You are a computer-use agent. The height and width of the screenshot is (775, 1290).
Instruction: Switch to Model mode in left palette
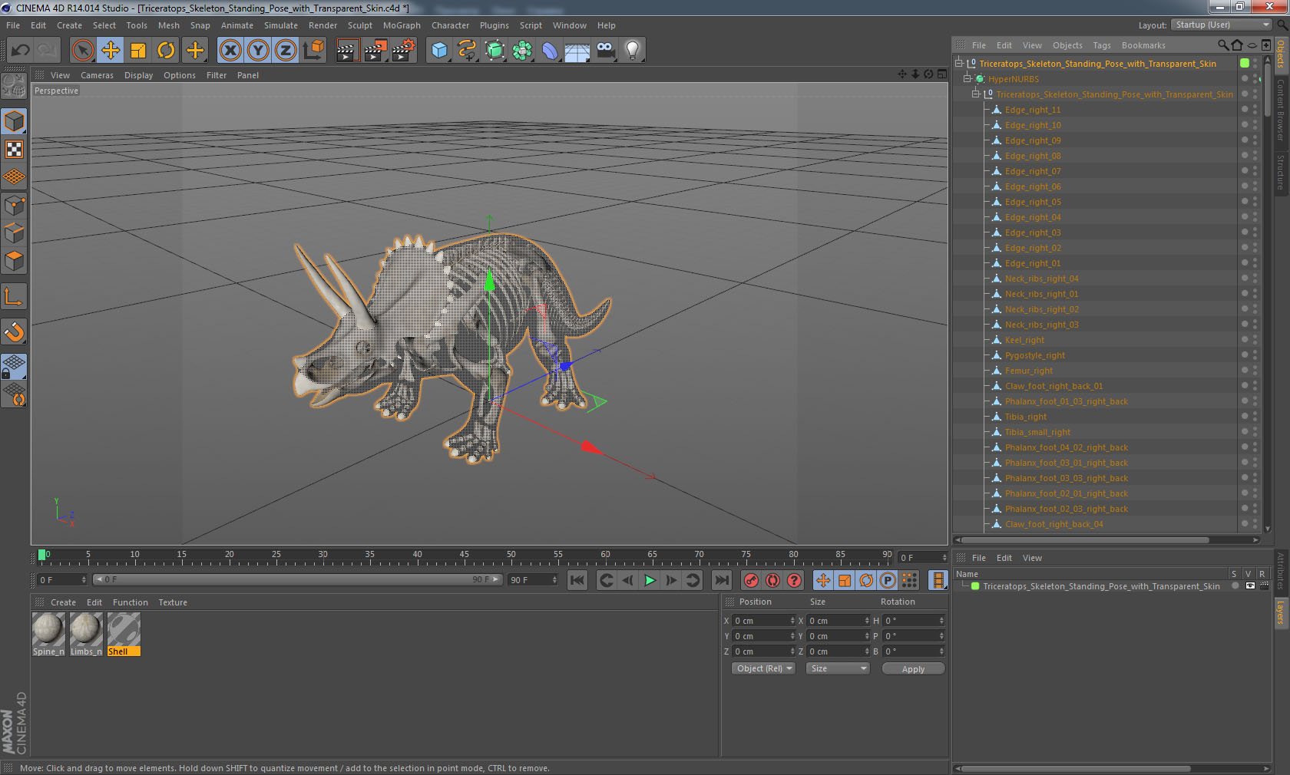point(15,122)
